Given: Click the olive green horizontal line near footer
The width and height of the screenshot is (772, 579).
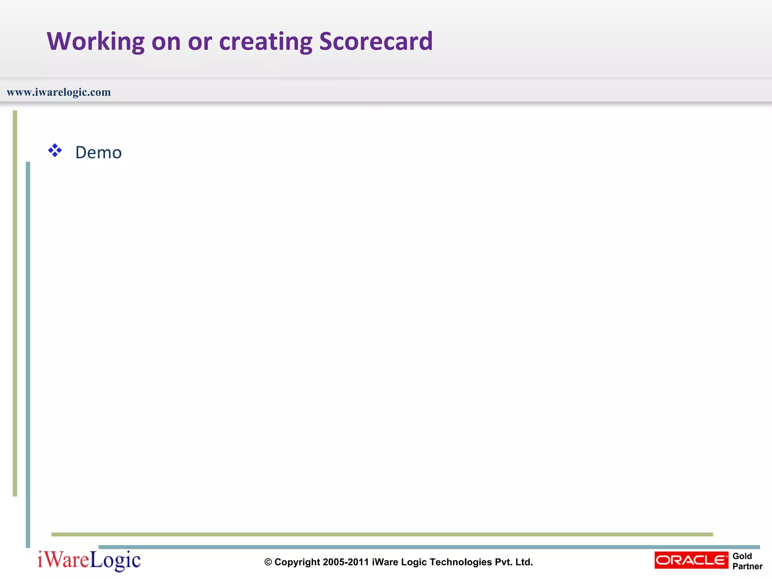Looking at the screenshot, I should click(x=381, y=534).
